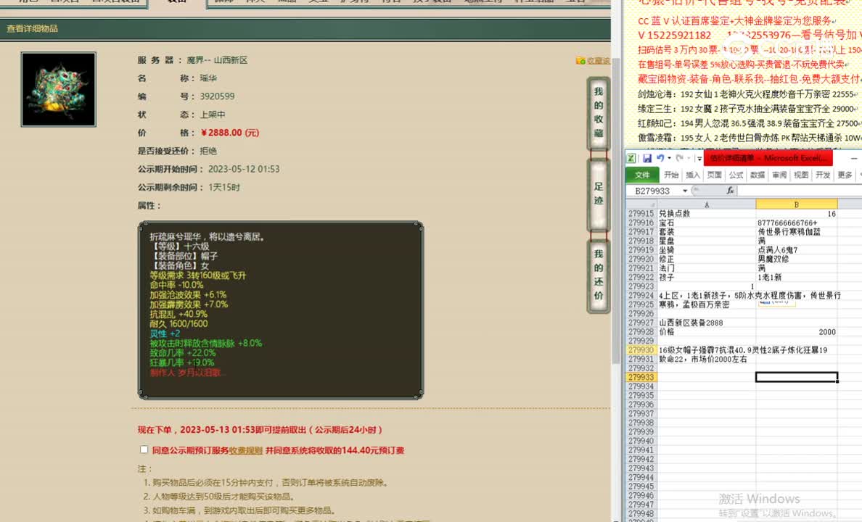862x522 pixels.
Task: Open the 文件 tab in Excel
Action: click(x=642, y=175)
